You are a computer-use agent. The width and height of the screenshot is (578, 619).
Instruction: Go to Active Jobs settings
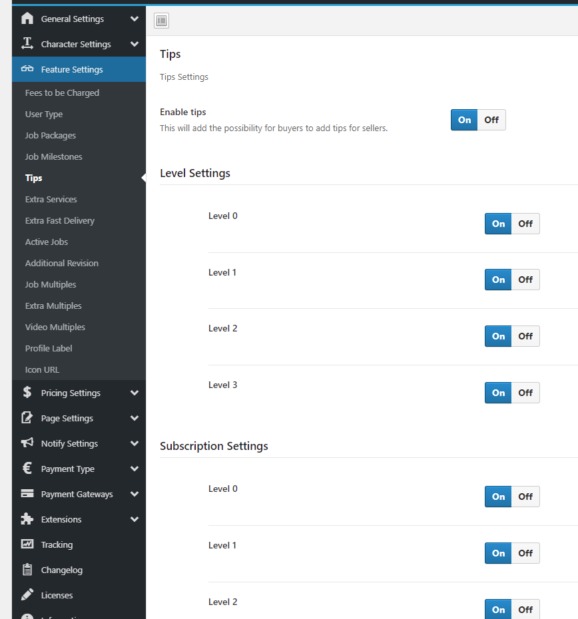(46, 242)
